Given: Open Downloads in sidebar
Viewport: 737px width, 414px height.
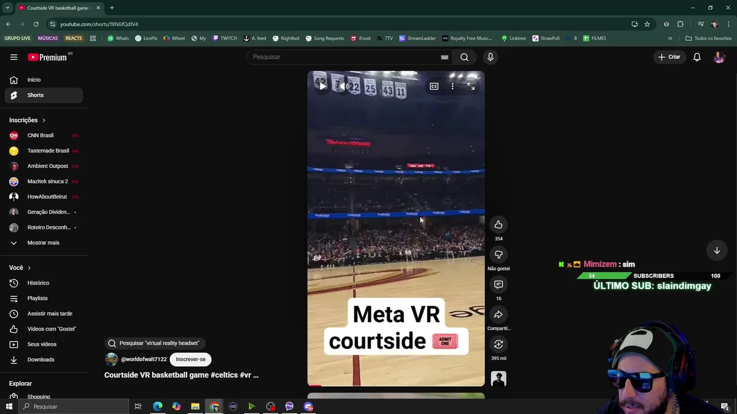Looking at the screenshot, I should coord(44,359).
